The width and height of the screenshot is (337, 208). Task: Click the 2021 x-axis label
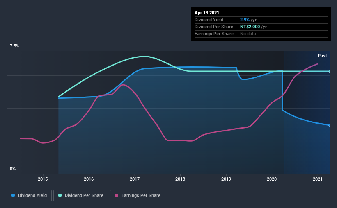(318, 179)
